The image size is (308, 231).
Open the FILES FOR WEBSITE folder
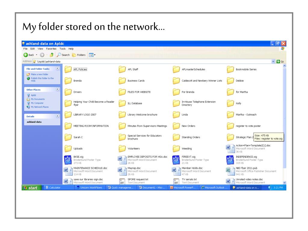[x=135, y=92]
